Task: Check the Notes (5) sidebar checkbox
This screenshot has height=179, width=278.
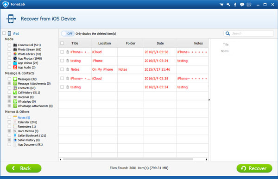Action: [9, 117]
